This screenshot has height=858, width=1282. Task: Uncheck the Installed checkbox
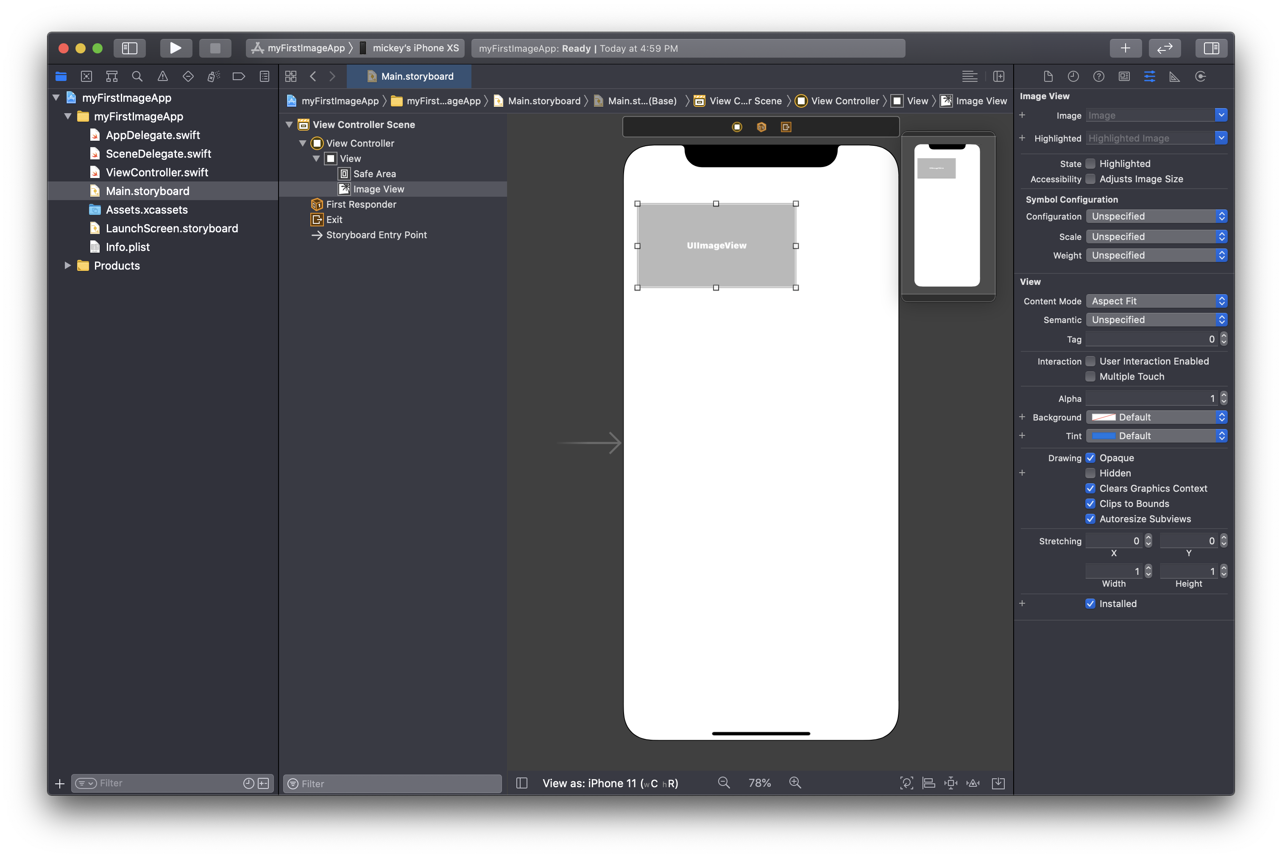click(x=1090, y=604)
